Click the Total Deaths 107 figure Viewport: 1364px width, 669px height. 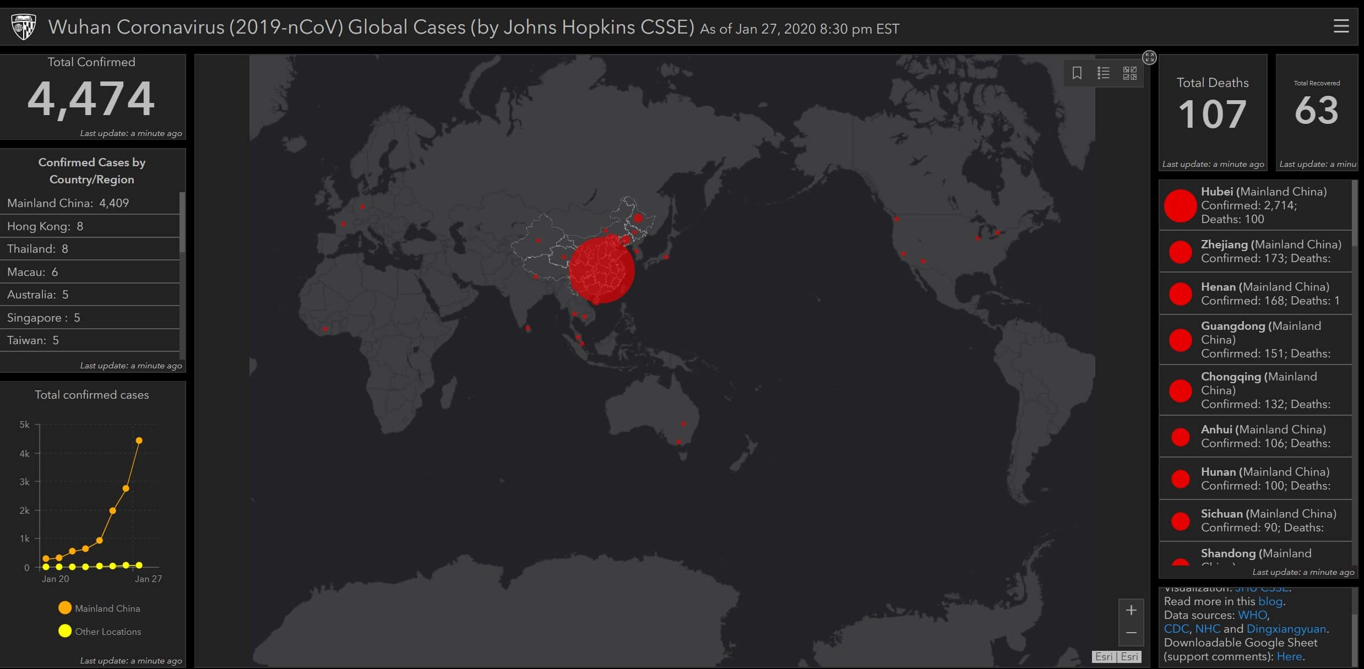[x=1212, y=114]
